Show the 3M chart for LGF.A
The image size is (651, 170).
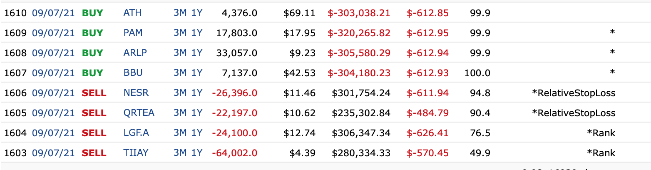180,133
